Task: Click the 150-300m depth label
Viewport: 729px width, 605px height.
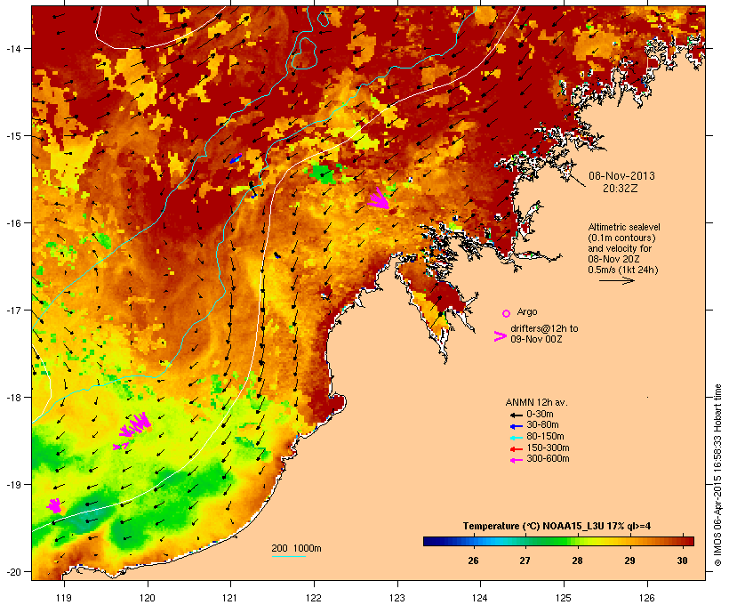Action: tap(548, 448)
